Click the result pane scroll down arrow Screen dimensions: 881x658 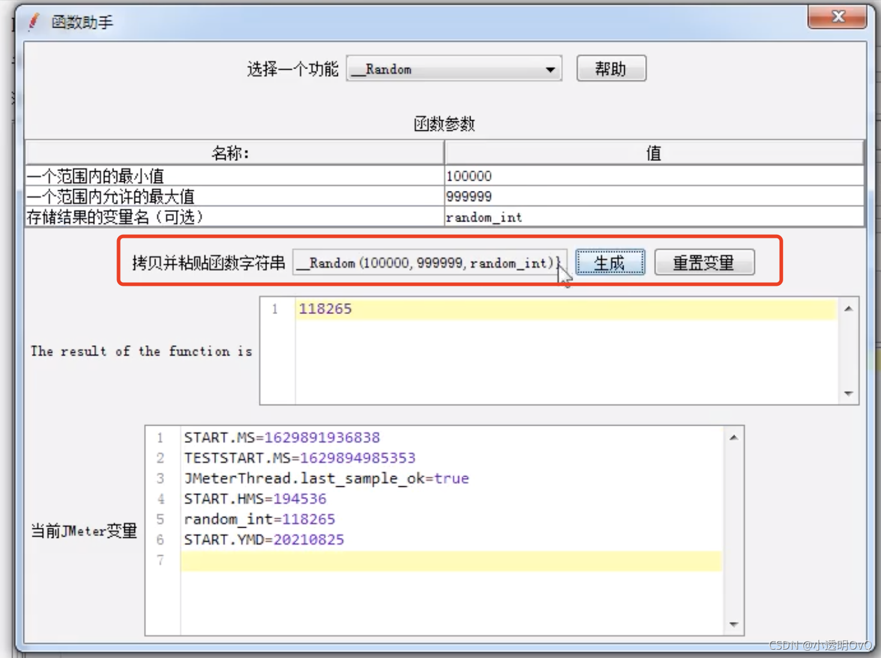849,393
